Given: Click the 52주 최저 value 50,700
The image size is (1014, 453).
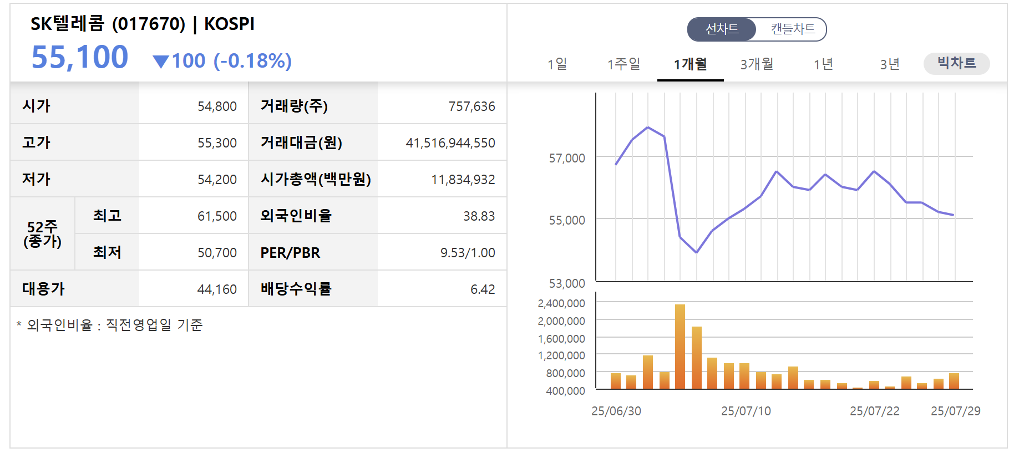Looking at the screenshot, I should point(217,252).
